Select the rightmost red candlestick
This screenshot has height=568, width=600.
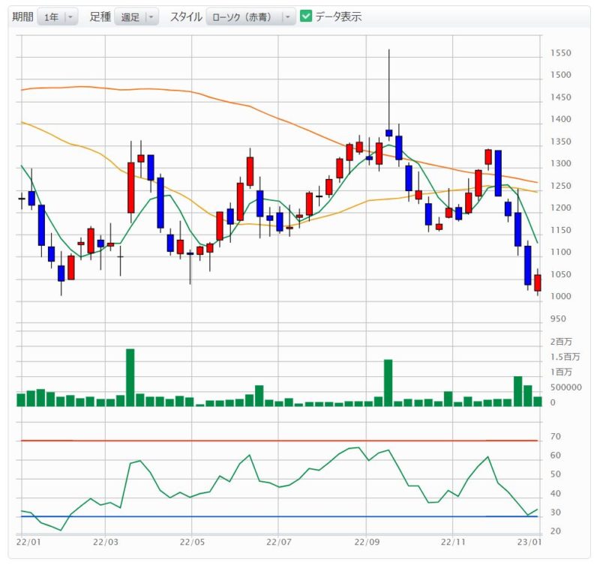click(x=538, y=283)
